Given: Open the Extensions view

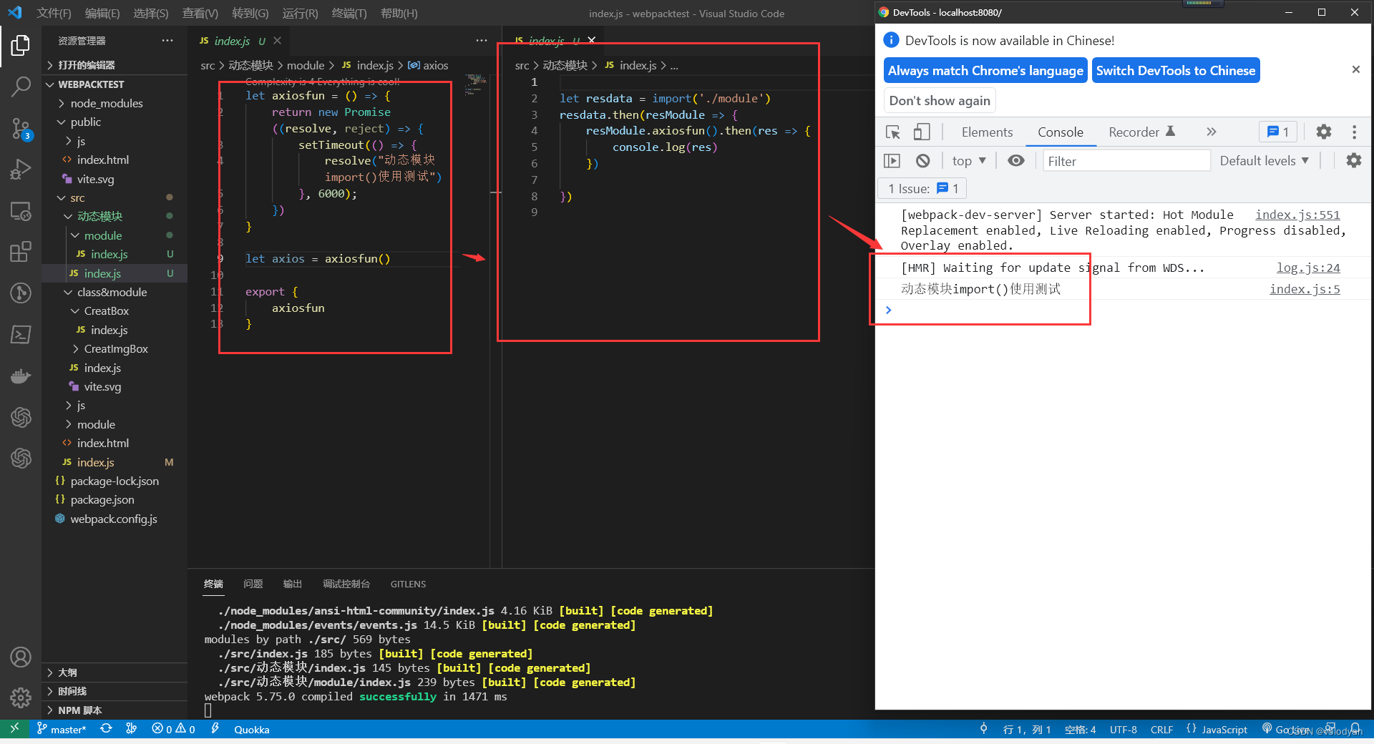Looking at the screenshot, I should click(21, 251).
